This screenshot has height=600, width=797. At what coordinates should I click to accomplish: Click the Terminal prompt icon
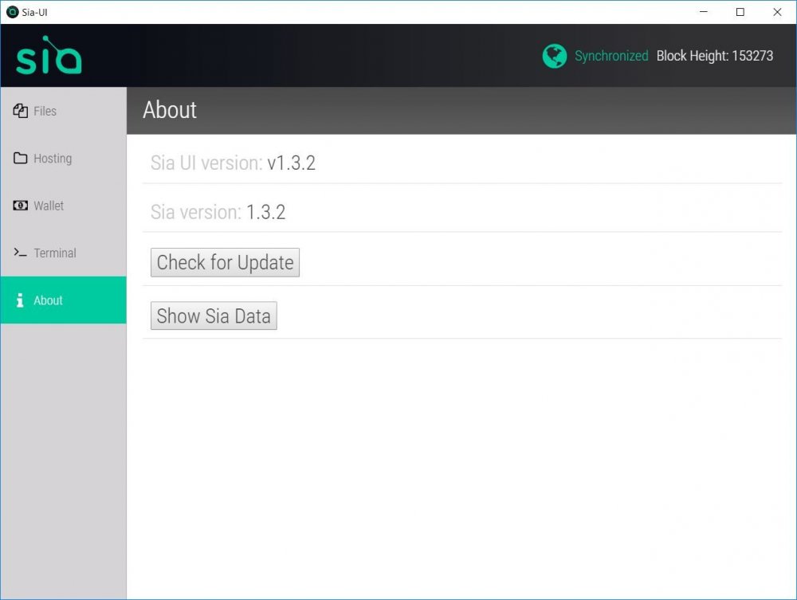(x=21, y=253)
